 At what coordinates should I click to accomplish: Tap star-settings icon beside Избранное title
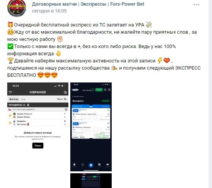(65, 92)
